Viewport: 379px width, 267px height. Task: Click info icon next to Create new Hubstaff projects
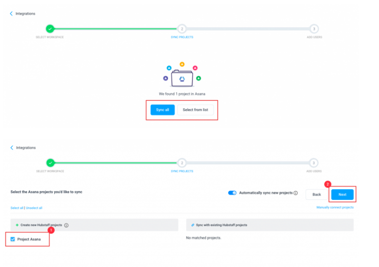pos(66,225)
